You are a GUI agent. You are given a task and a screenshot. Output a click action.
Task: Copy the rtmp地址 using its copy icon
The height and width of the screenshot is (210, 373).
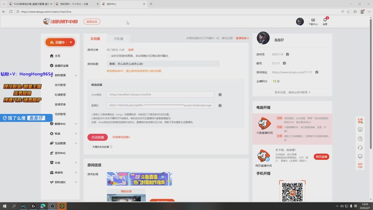[220, 95]
